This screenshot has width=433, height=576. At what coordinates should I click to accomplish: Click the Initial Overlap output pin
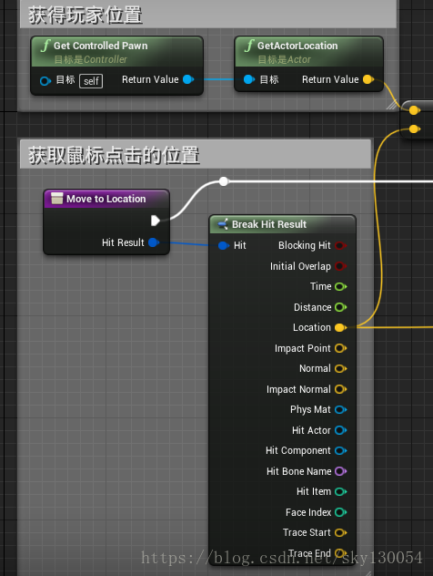(340, 266)
